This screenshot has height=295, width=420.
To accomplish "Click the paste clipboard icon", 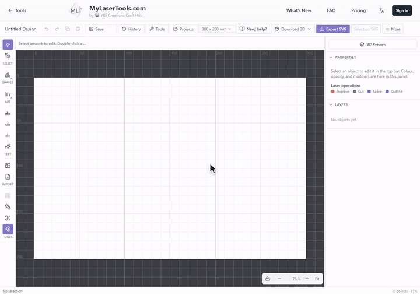I will [x=78, y=29].
